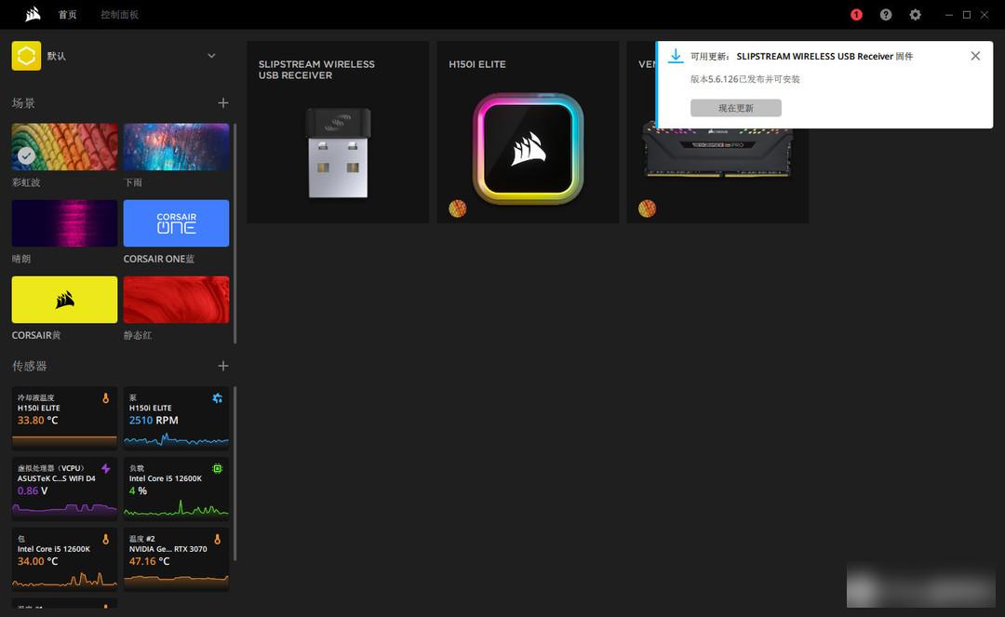The width and height of the screenshot is (1005, 617).
Task: Apply the CORSAIR黄 yellow scene
Action: pyautogui.click(x=65, y=300)
